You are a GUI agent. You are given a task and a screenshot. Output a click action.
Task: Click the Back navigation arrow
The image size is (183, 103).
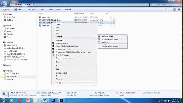point(2,5)
